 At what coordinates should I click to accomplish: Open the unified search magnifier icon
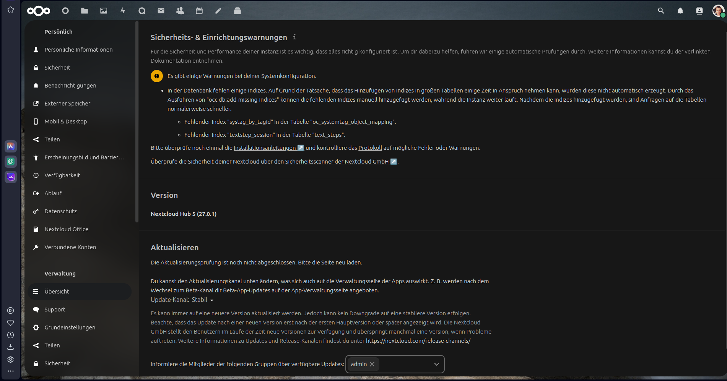(661, 11)
